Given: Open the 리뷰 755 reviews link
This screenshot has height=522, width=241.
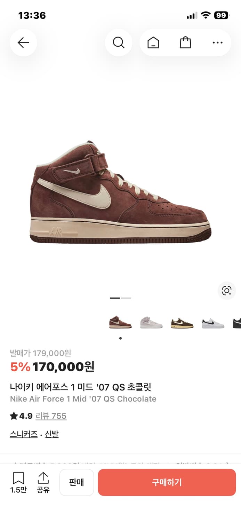Looking at the screenshot, I should 51,416.
